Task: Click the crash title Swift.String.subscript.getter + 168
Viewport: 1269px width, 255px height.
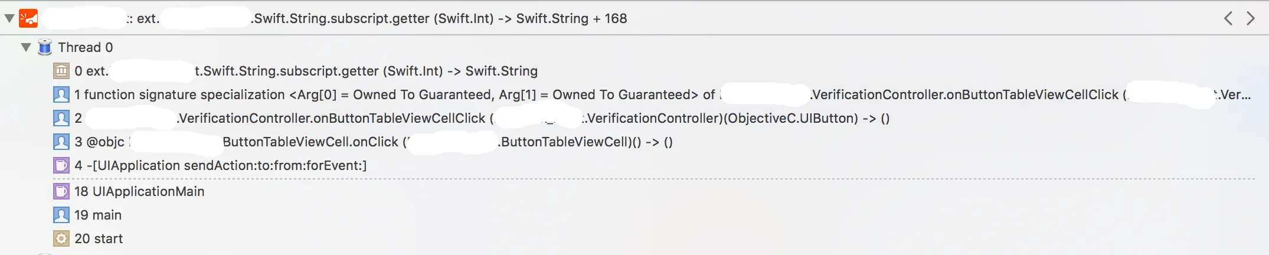Action: [440, 18]
